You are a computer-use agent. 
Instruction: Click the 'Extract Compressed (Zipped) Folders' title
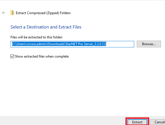[43, 13]
